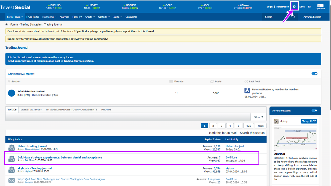Open Hafeezullahjan1 last post author link

pos(235,146)
